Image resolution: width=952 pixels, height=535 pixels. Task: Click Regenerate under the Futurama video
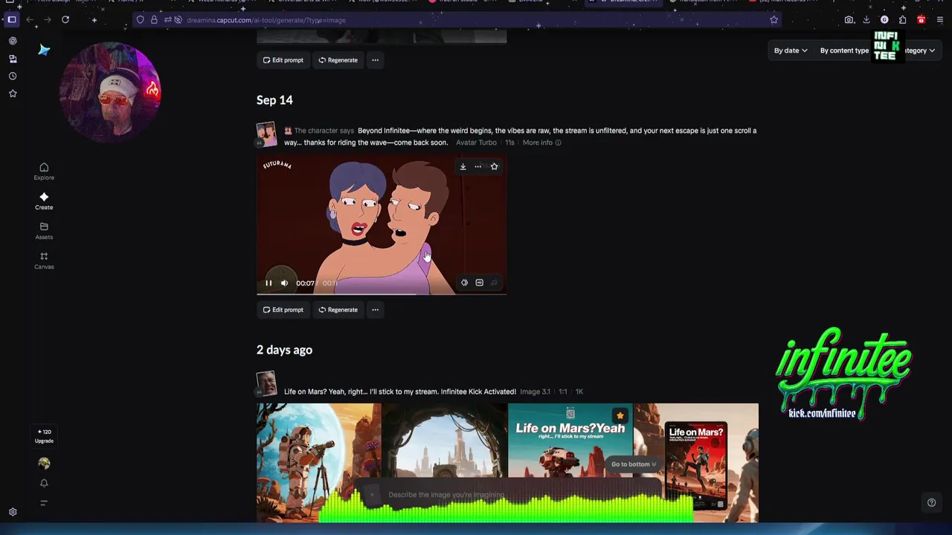point(338,310)
